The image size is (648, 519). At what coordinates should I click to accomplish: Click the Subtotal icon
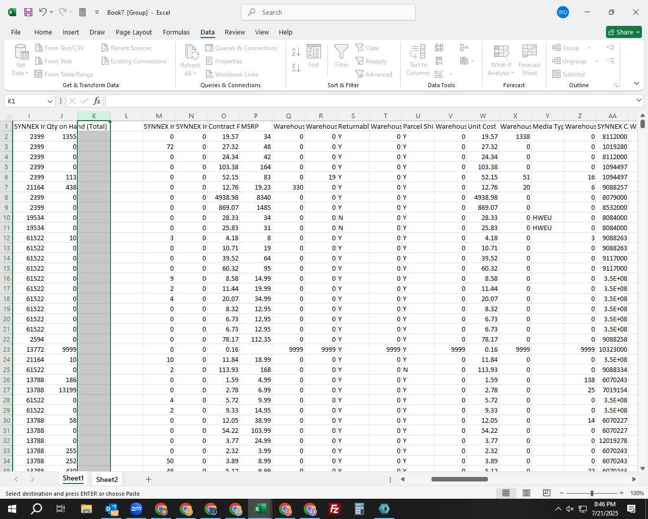[x=556, y=74]
